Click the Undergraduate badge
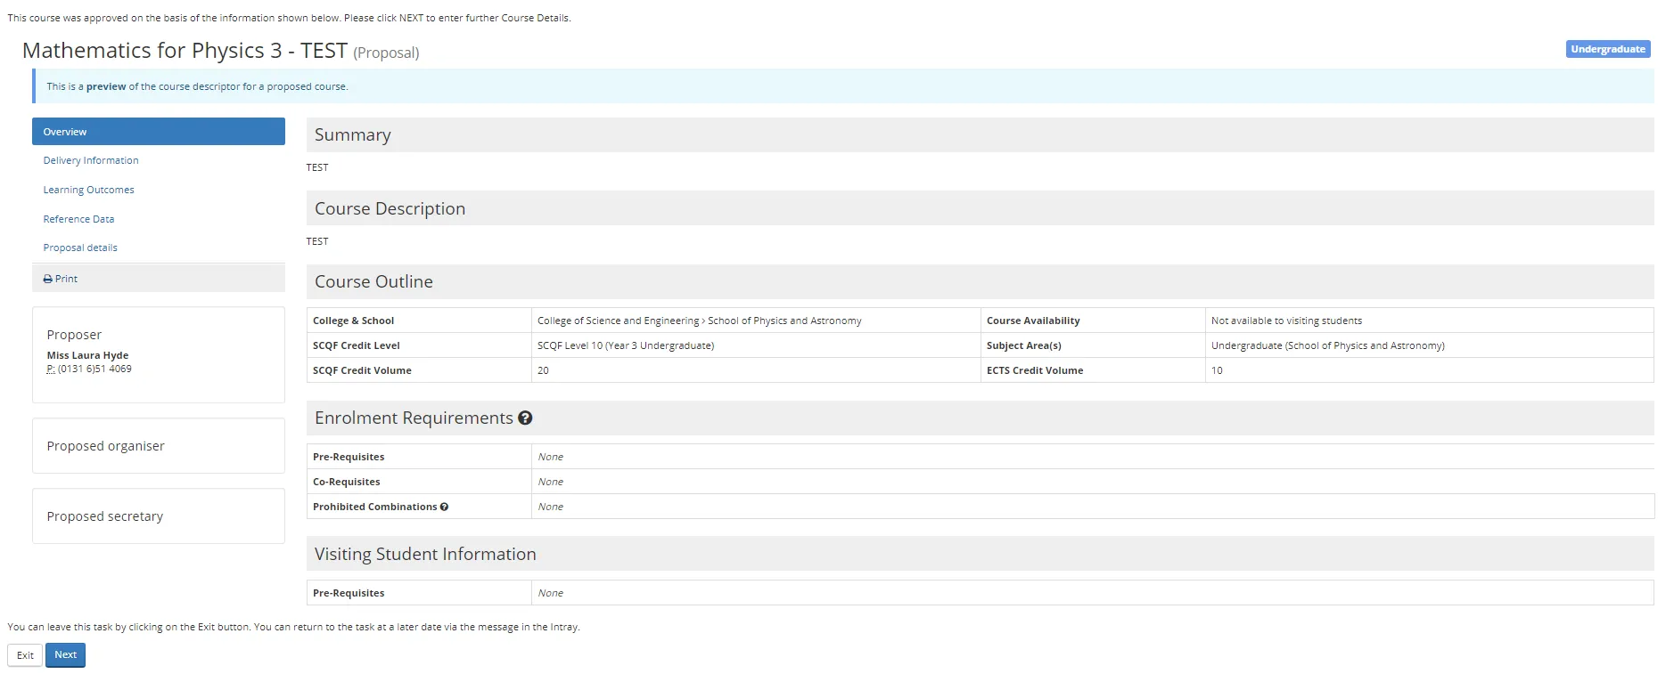The image size is (1674, 682). click(1607, 49)
